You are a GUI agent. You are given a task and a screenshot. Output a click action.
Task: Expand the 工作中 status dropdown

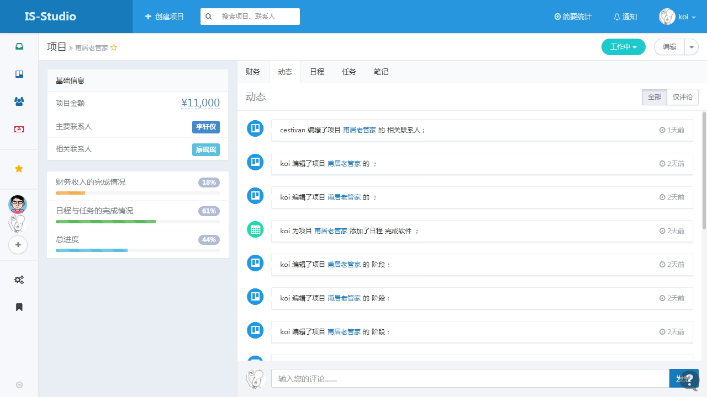coord(623,47)
